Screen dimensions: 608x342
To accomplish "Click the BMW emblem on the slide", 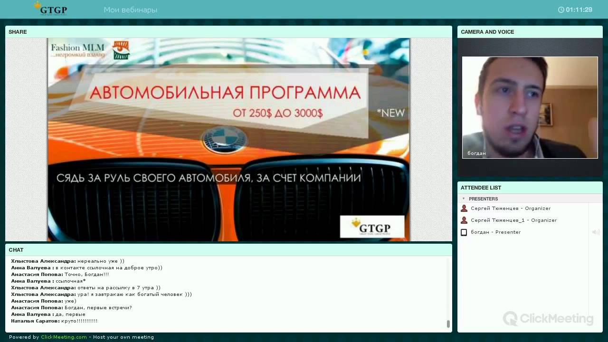I will click(224, 140).
